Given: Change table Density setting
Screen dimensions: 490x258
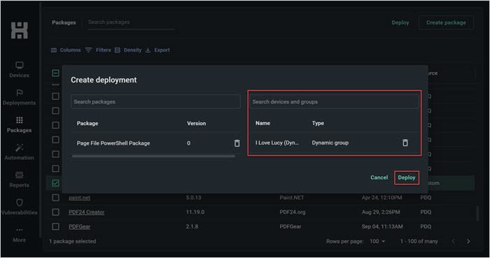Looking at the screenshot, I should coord(128,50).
